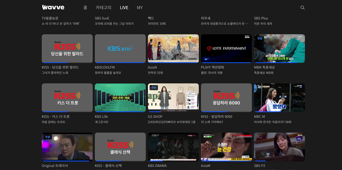Image resolution: width=342 pixels, height=170 pixels.
Task: Click program text 쇼 미 더 머니! 돈 집착犬 '라떼'
Action: (x=61, y=24)
